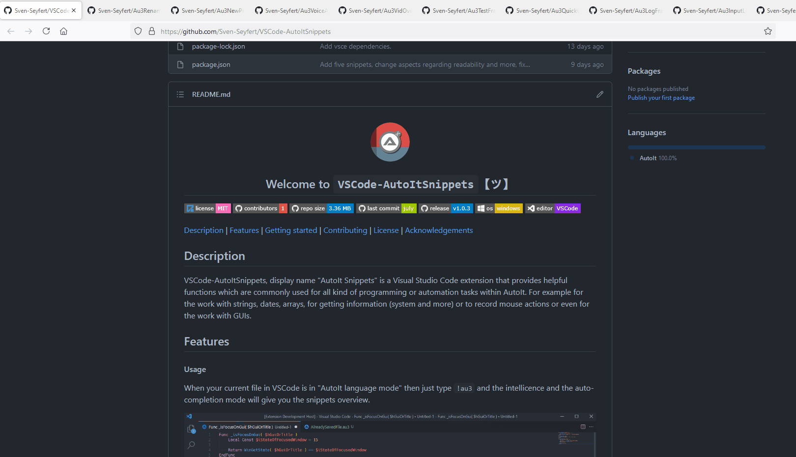Click the '13 days ago' timestamp

point(585,46)
